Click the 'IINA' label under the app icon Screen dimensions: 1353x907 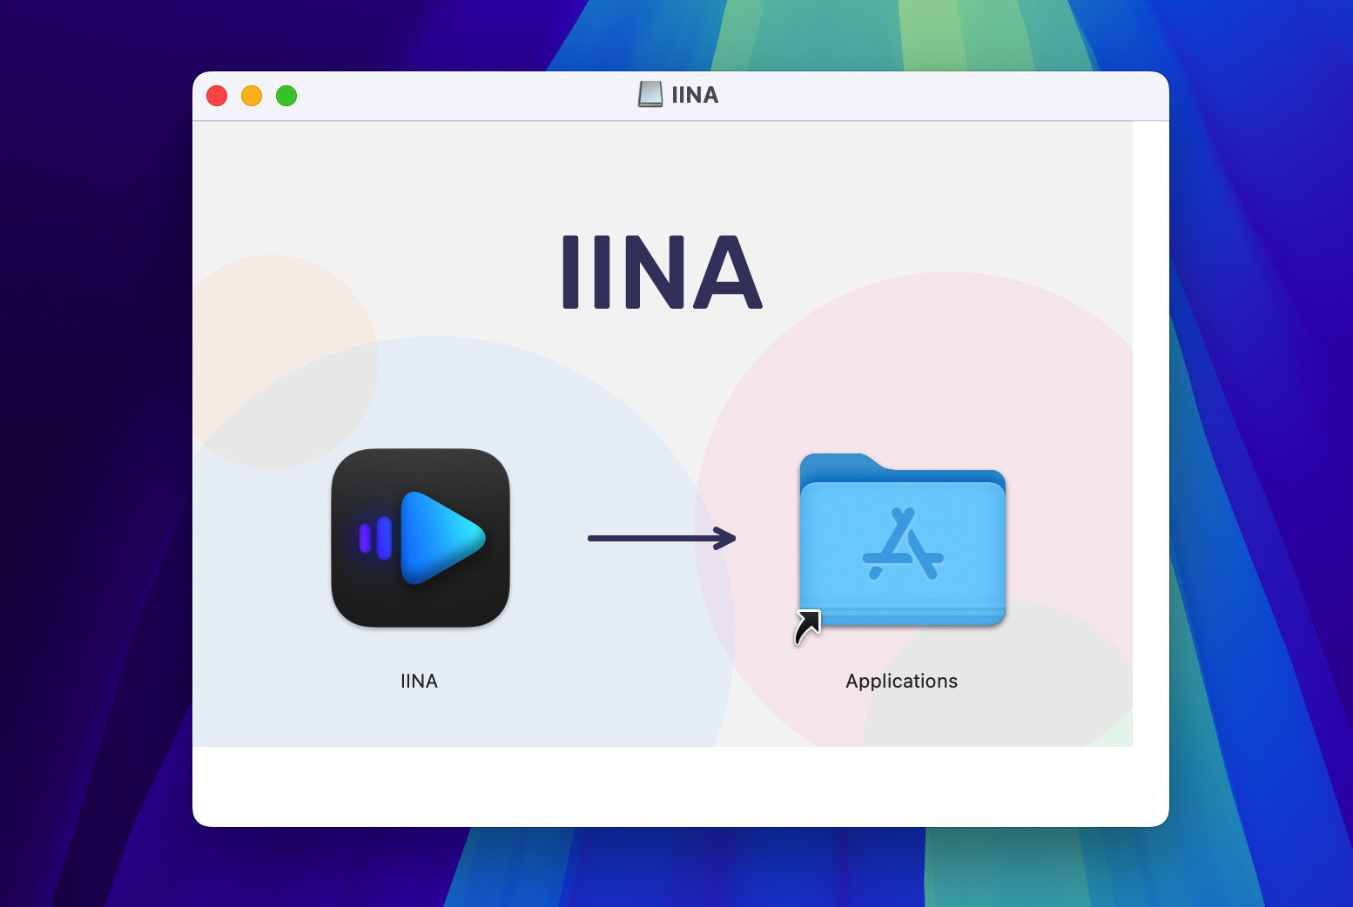419,682
